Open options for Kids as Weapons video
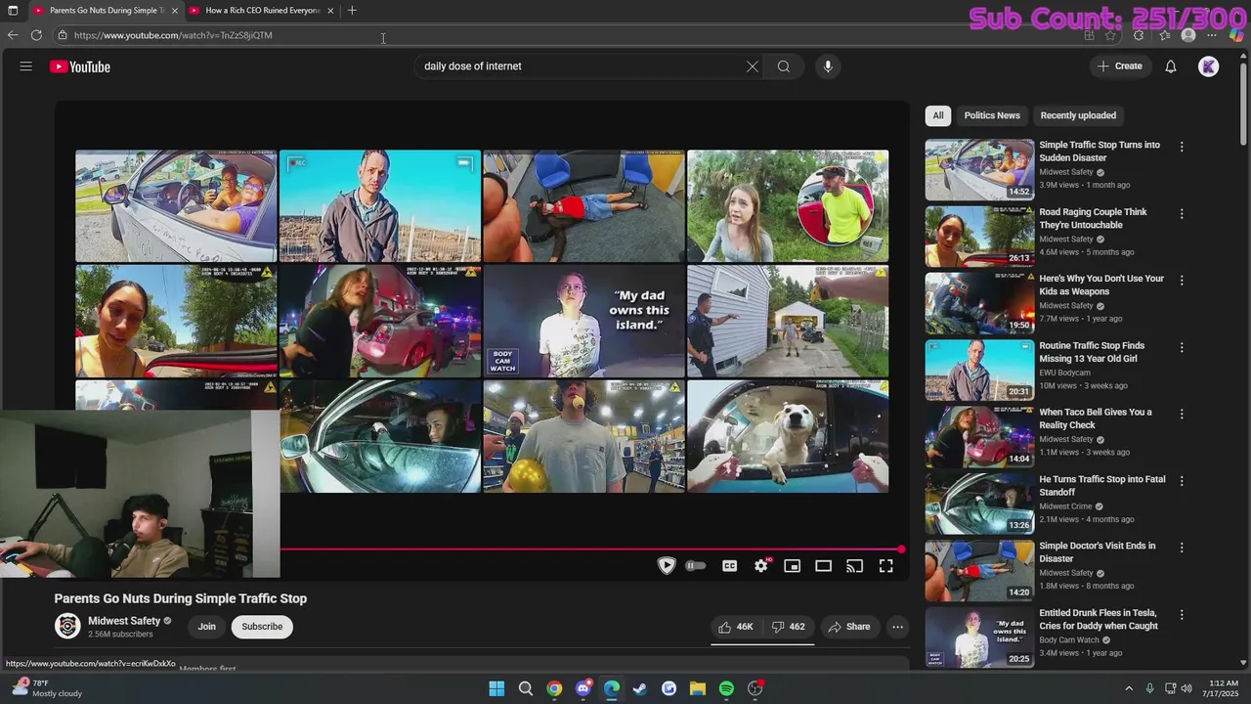1251x704 pixels. point(1182,281)
